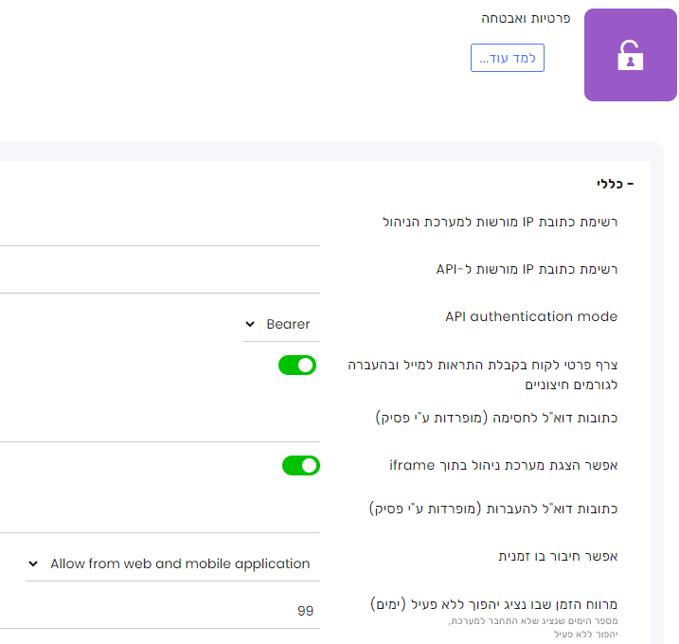Collapse the כללי general section header
The image size is (679, 644).
click(x=615, y=184)
